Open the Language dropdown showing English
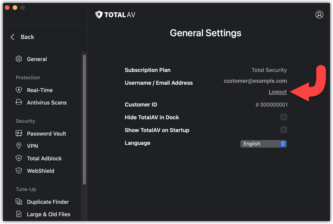The width and height of the screenshot is (333, 224). (x=263, y=144)
